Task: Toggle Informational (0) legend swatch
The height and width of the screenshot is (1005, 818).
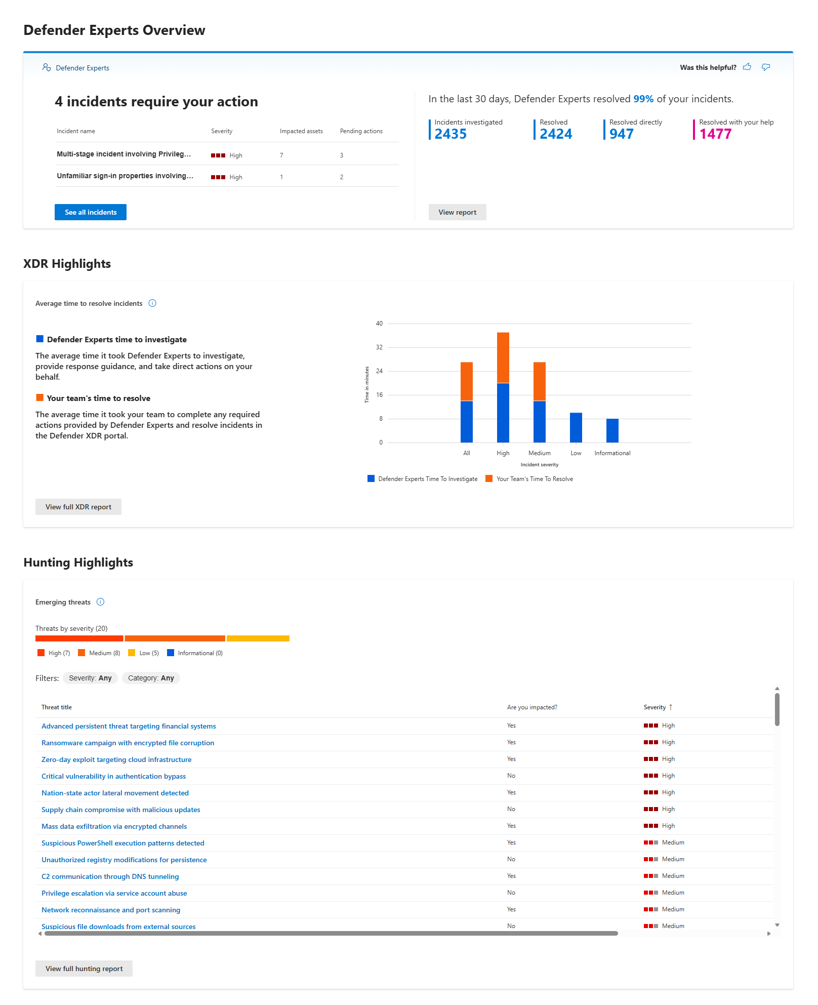Action: (171, 653)
